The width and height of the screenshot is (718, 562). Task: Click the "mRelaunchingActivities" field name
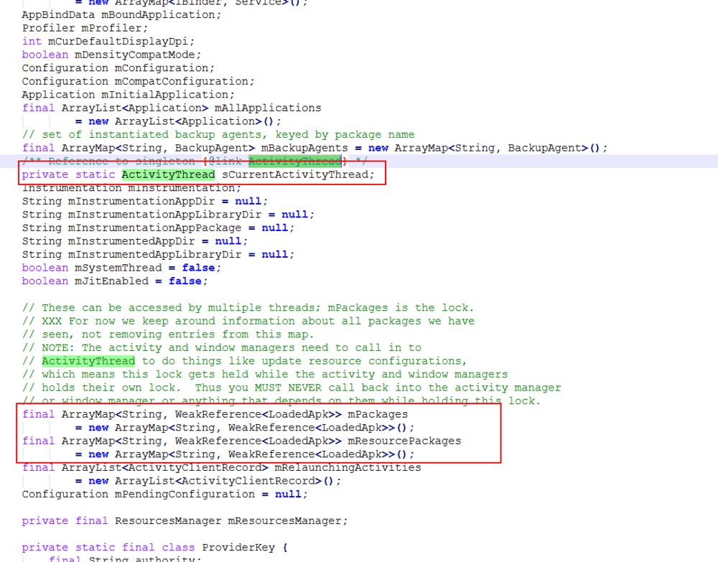[x=348, y=467]
